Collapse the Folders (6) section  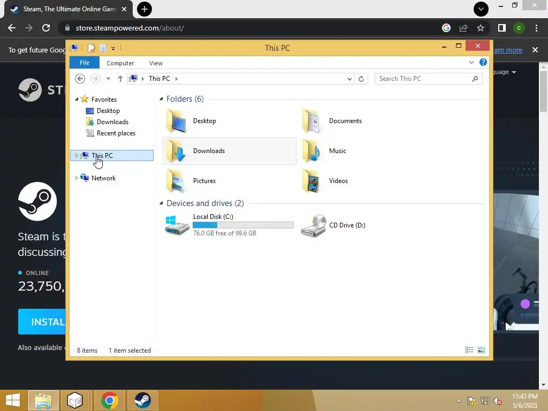(x=161, y=99)
